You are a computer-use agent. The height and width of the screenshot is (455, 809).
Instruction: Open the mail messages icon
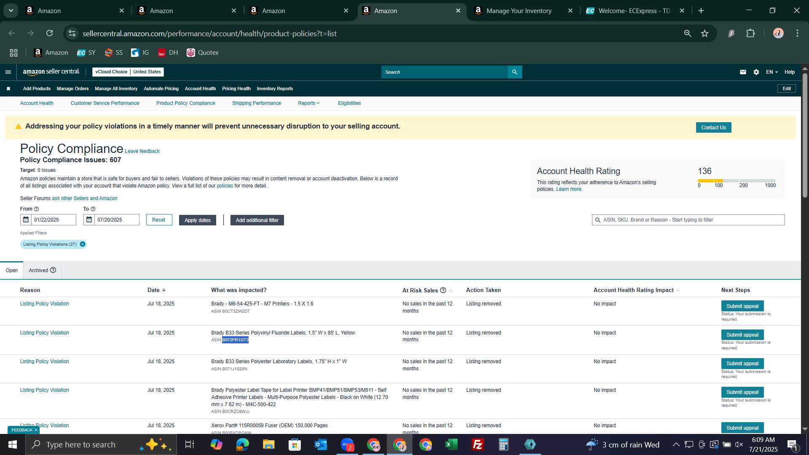(x=743, y=72)
